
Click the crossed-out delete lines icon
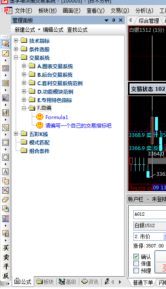pyautogui.click(x=6, y=190)
